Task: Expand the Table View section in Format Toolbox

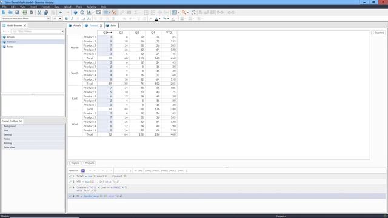Action: point(33,147)
